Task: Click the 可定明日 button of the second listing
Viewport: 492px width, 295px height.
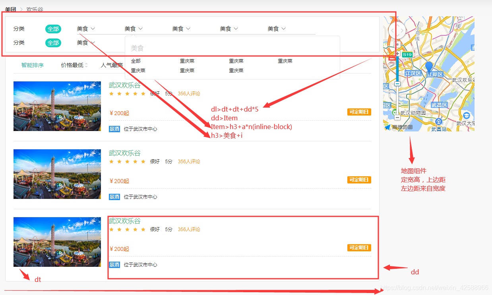Action: click(x=359, y=180)
